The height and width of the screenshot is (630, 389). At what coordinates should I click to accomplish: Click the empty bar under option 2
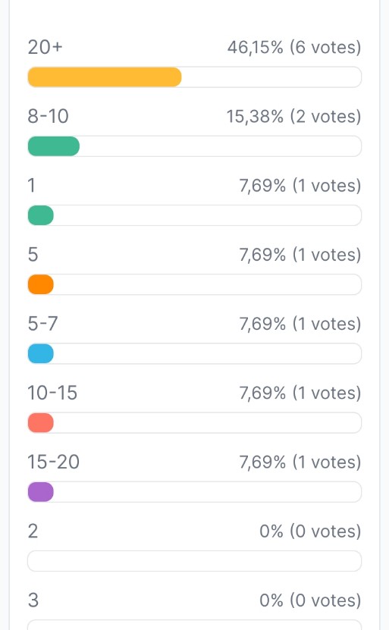point(194,561)
